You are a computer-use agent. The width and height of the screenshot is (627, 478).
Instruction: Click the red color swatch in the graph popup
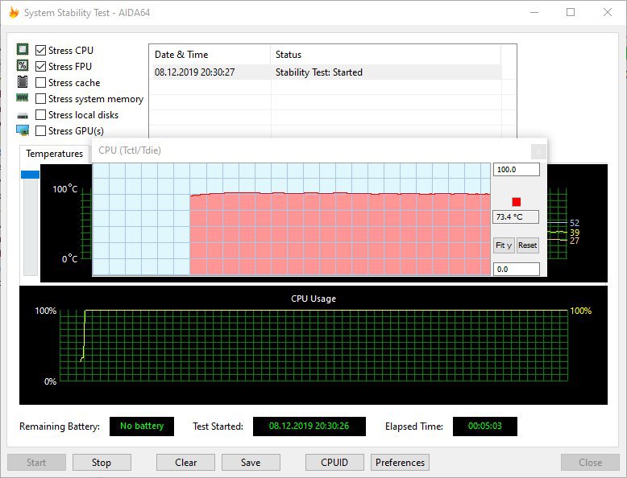[x=517, y=202]
